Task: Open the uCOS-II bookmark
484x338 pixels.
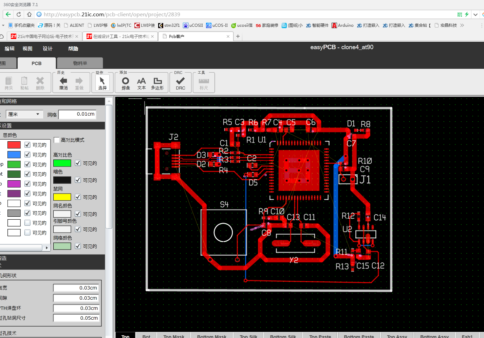Action: click(x=217, y=25)
